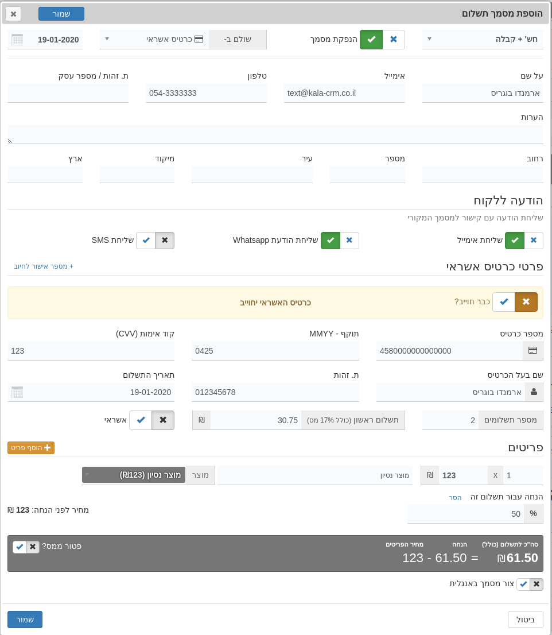Screen dimensions: 552x635
Task: Enable SMS sending with the checkmark
Action: (x=146, y=241)
